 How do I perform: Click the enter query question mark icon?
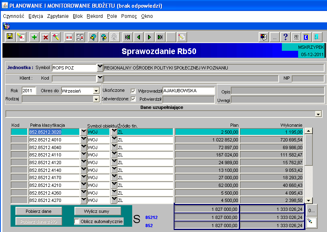tap(93, 37)
